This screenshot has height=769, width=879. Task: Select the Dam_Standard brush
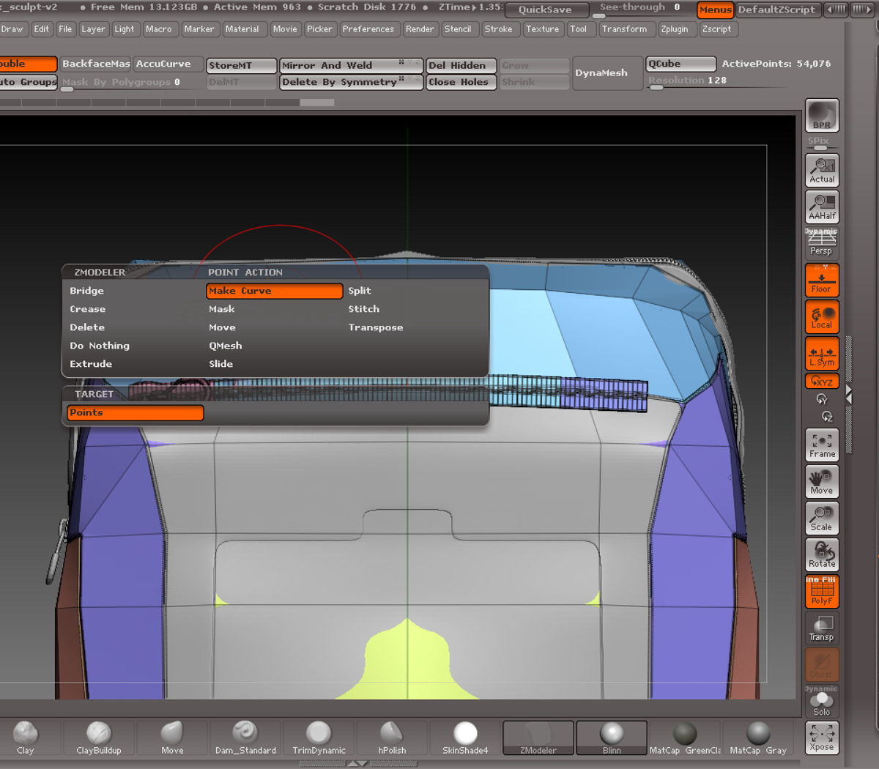coord(245,738)
